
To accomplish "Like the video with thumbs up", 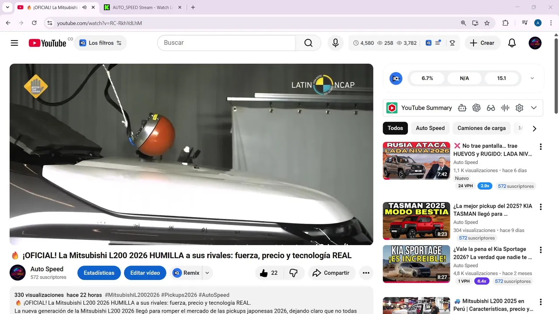I will coord(269,273).
